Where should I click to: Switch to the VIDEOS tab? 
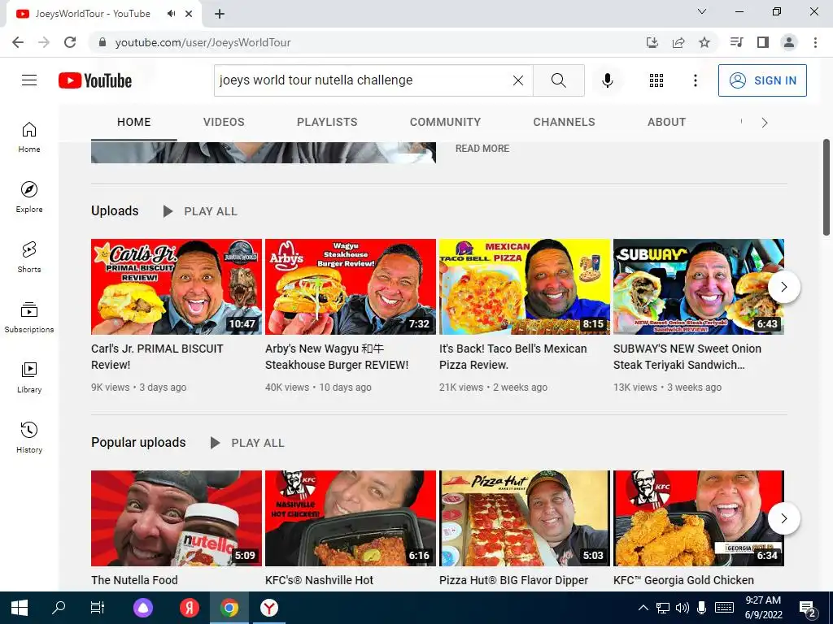pyautogui.click(x=224, y=122)
